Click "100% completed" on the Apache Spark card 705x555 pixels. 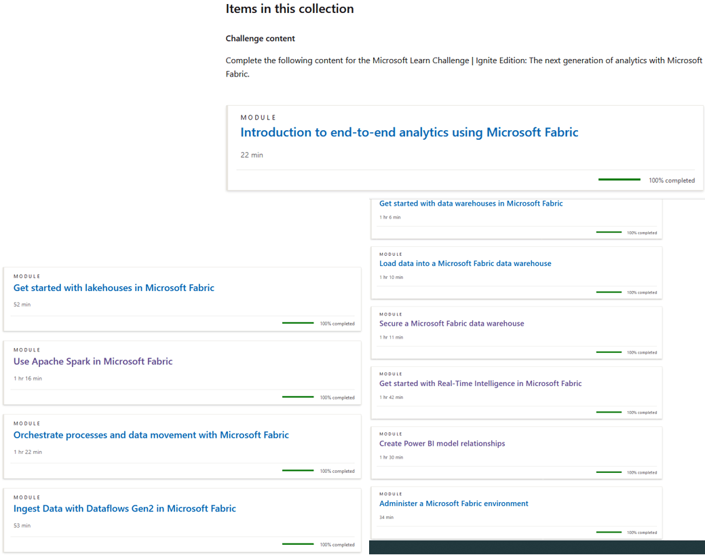pos(337,398)
